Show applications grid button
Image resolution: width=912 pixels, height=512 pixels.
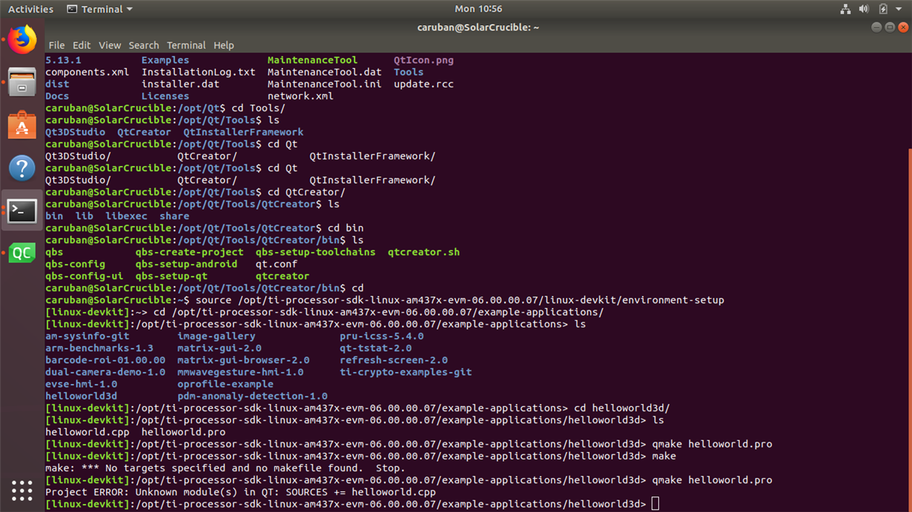pos(22,491)
